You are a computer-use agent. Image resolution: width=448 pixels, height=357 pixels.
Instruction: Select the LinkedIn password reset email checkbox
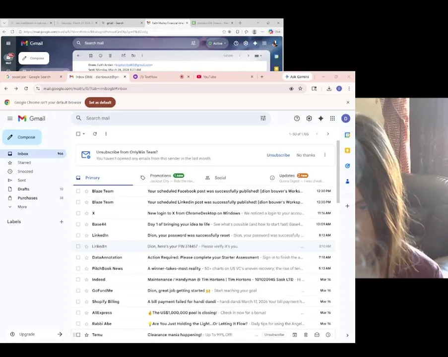78,236
